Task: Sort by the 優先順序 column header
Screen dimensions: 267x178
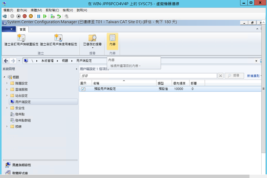Action: (x=181, y=83)
